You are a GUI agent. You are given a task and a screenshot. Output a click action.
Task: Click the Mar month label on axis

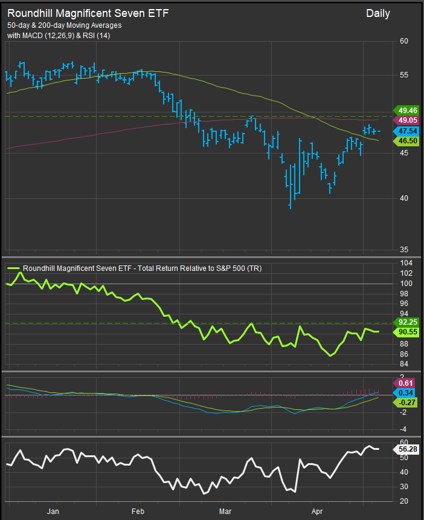tap(225, 512)
